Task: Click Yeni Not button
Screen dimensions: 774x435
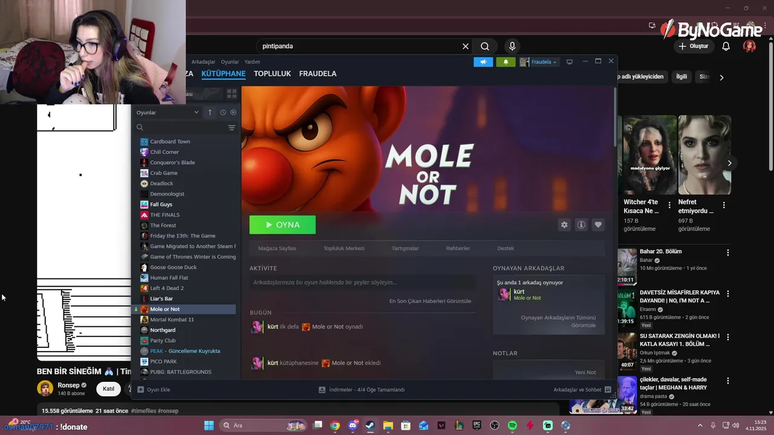Action: point(585,372)
